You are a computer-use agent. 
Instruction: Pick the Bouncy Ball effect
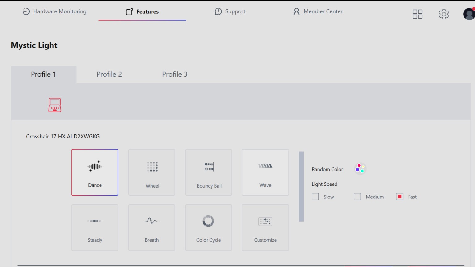pos(208,172)
